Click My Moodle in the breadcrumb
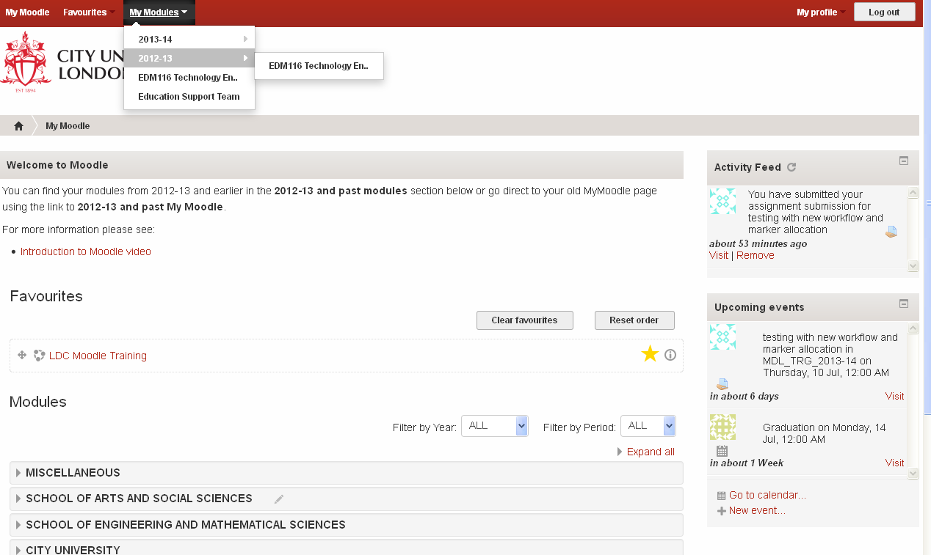 (68, 126)
